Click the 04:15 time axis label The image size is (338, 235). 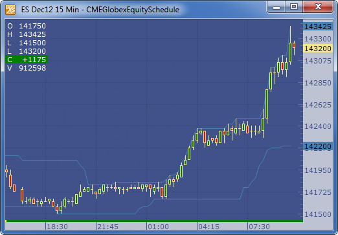click(x=208, y=227)
